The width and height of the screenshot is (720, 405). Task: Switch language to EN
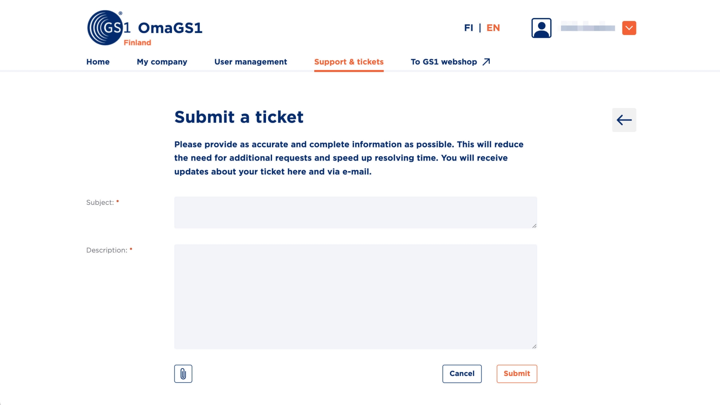click(x=493, y=28)
